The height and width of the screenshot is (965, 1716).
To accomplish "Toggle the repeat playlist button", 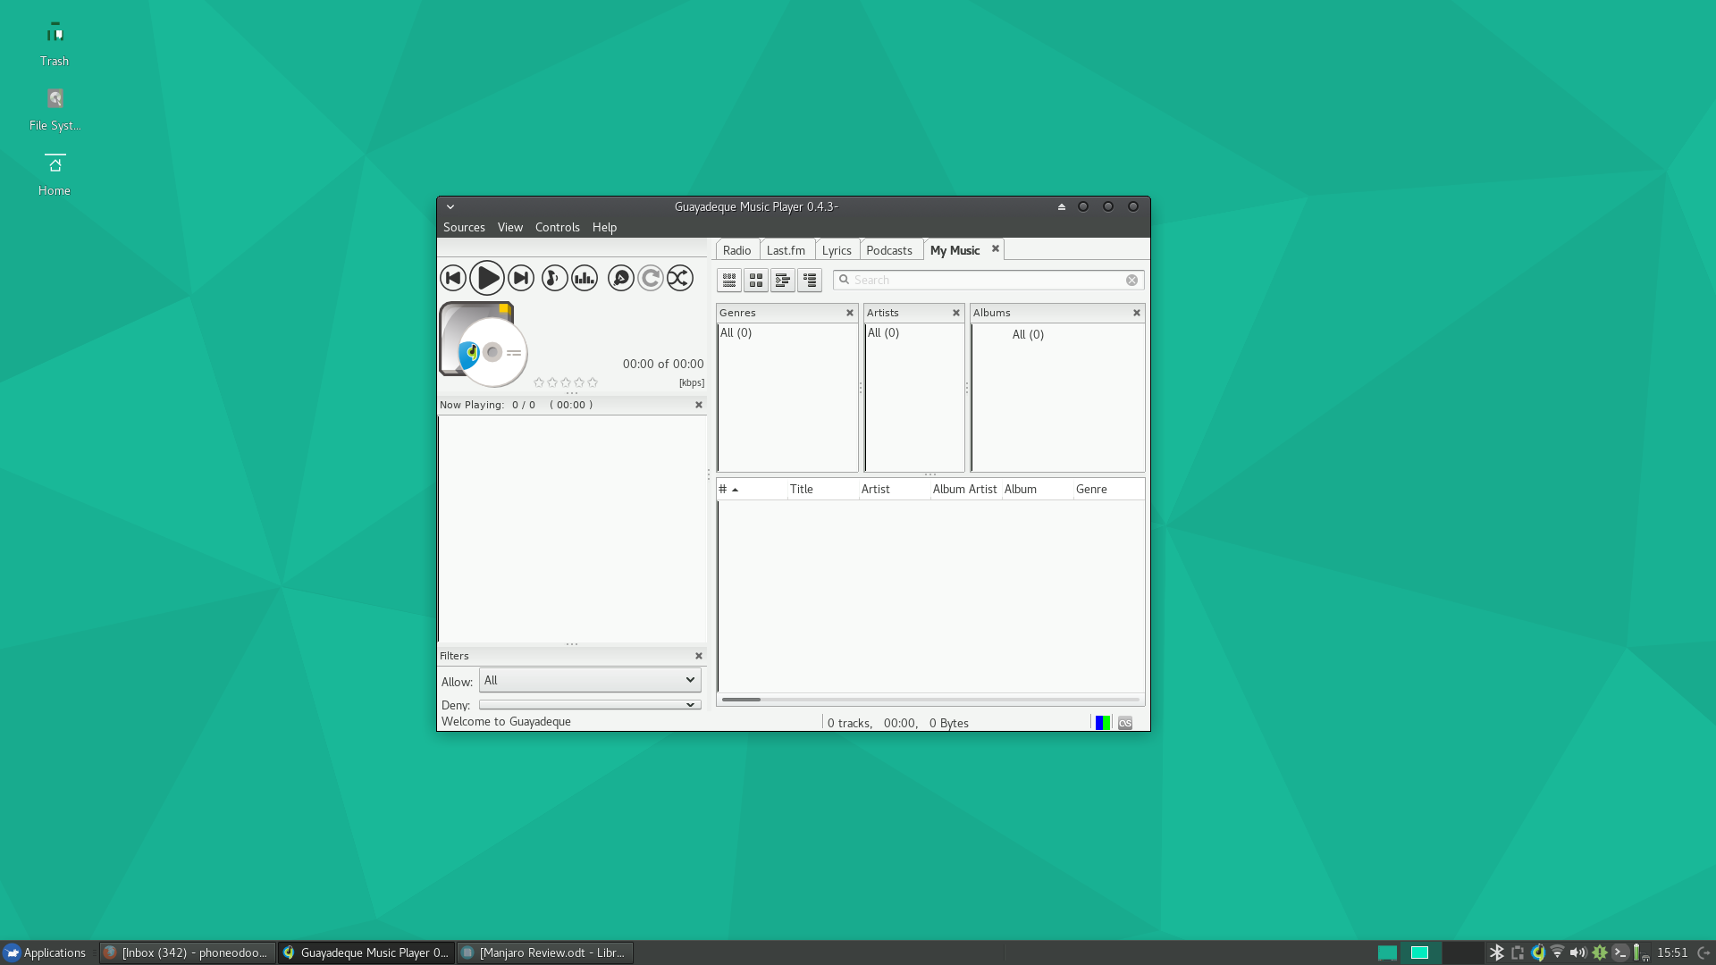I will pyautogui.click(x=651, y=278).
